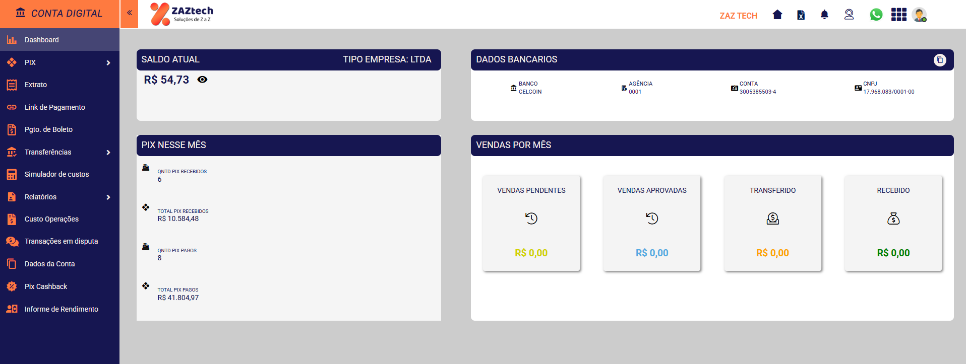Viewport: 966px width, 364px height.
Task: Click TIPO EMPRESA: LTDA label
Action: coord(387,59)
